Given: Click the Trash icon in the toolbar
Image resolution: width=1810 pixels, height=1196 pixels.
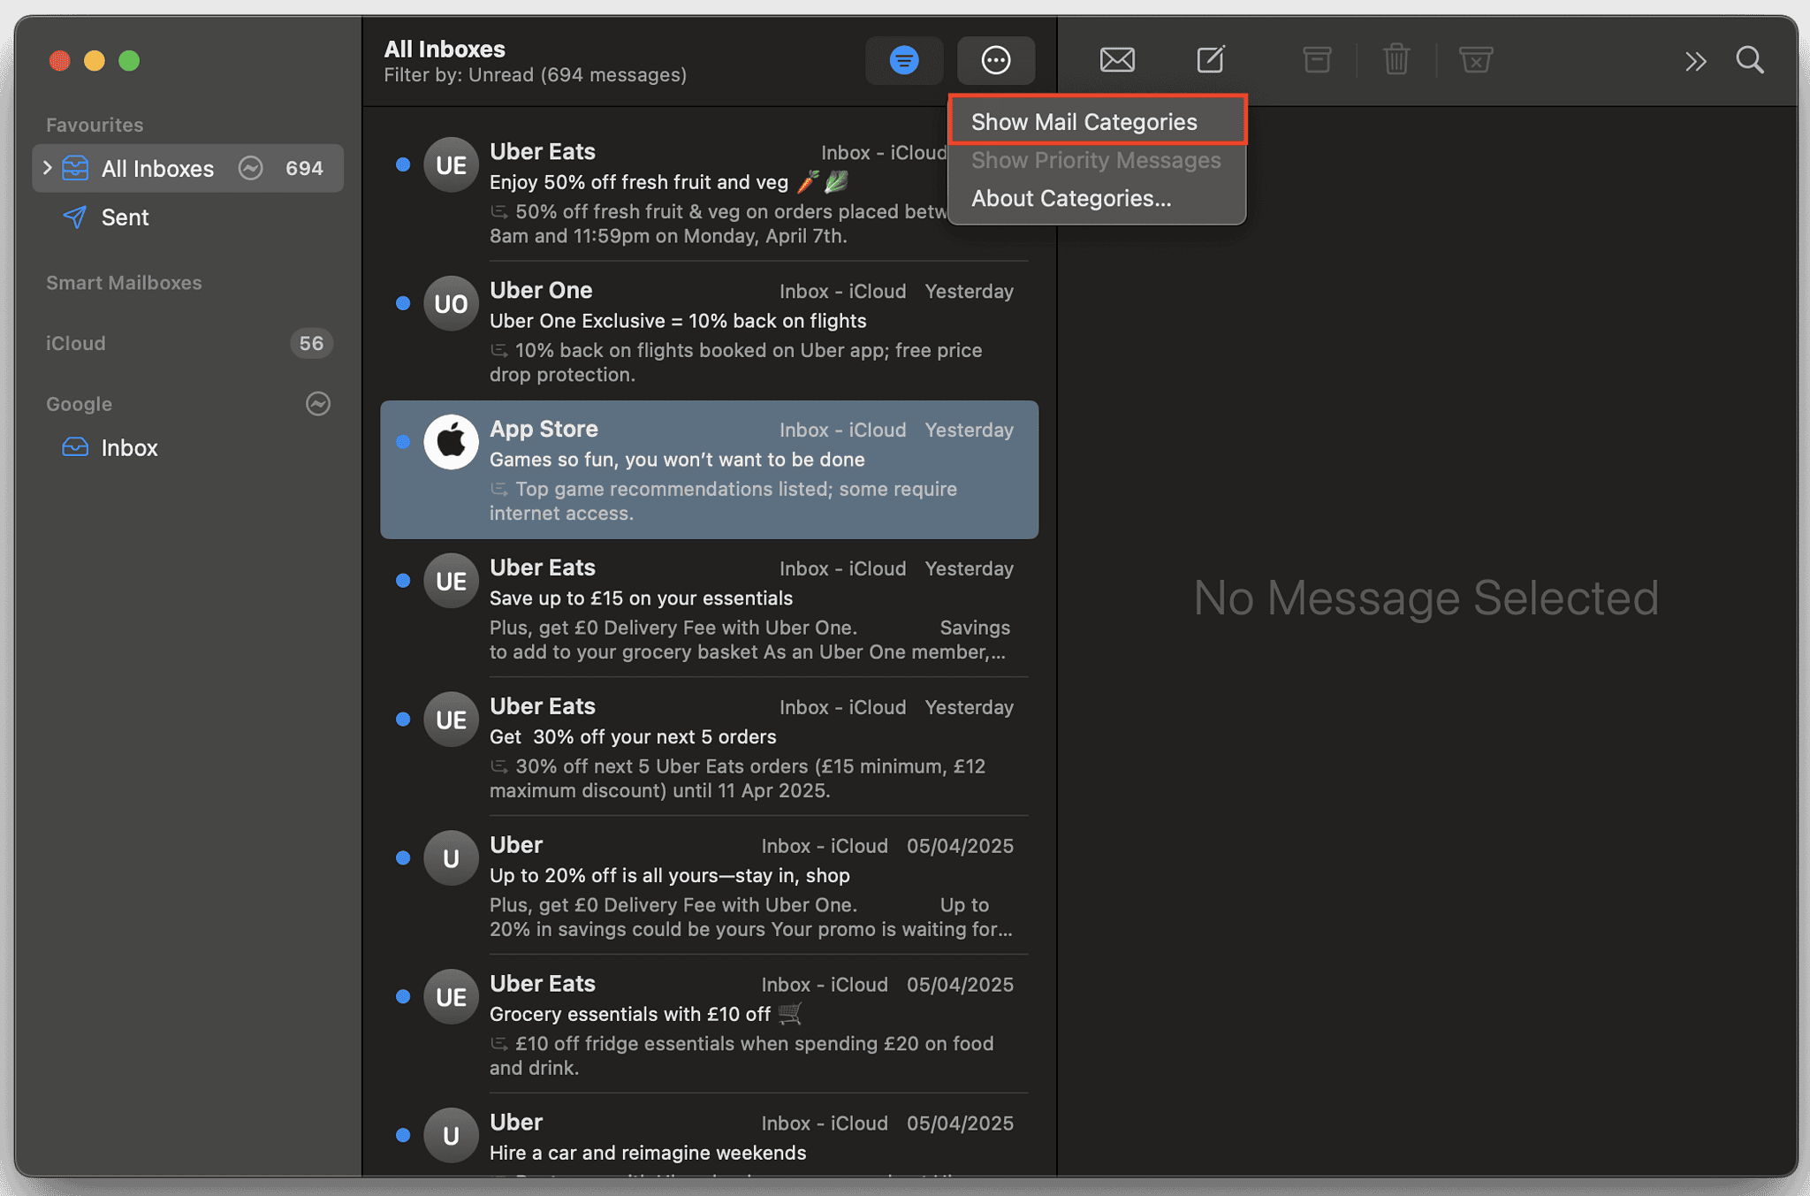Looking at the screenshot, I should pos(1396,60).
